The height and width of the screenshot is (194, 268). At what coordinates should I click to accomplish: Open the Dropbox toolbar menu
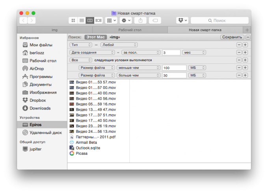click(x=182, y=20)
